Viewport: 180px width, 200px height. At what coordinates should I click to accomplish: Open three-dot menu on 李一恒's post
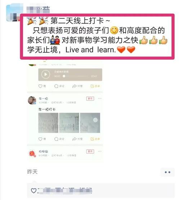click(x=100, y=98)
